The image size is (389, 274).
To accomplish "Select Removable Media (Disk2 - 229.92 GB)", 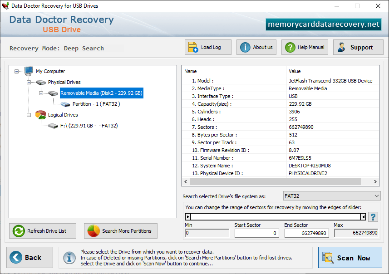I will tap(102, 93).
